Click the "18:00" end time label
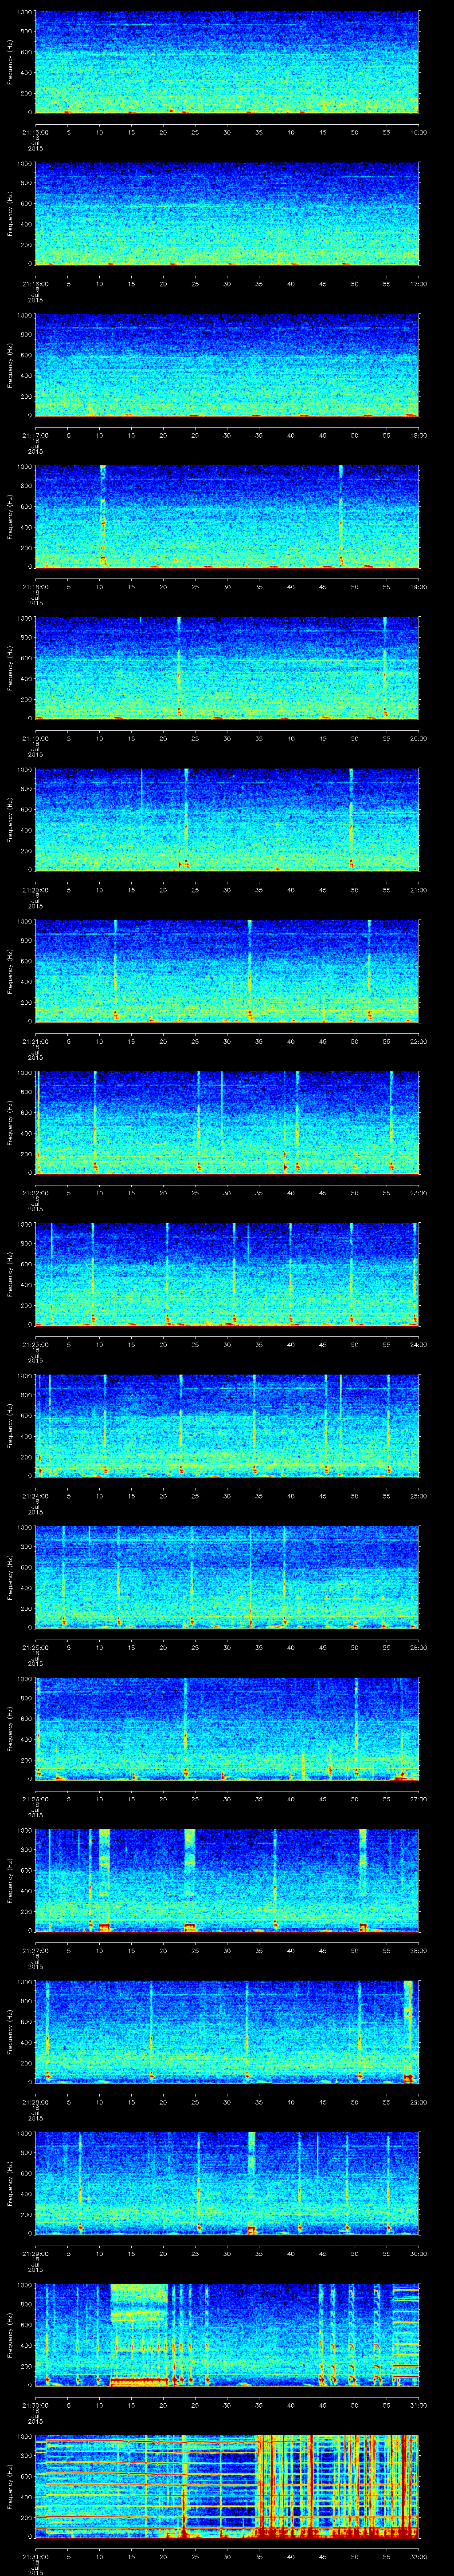The height and width of the screenshot is (2576, 454). coord(419,435)
